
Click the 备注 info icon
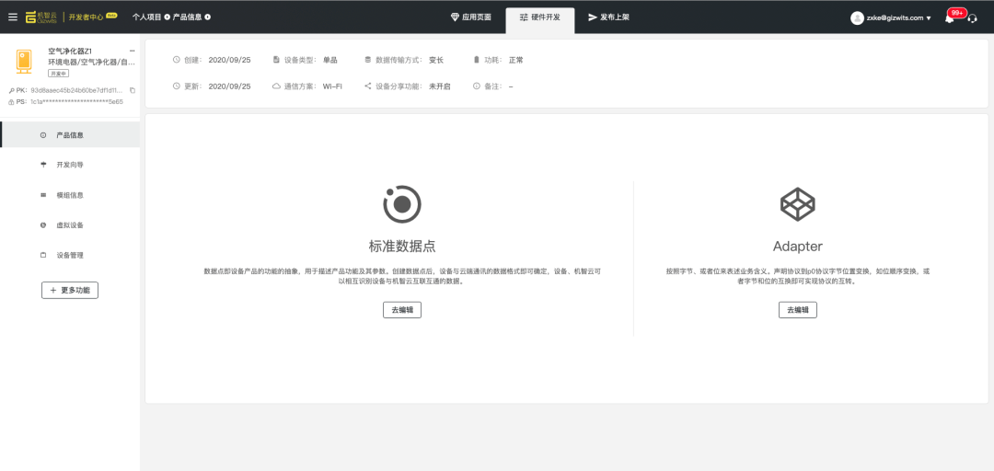477,86
